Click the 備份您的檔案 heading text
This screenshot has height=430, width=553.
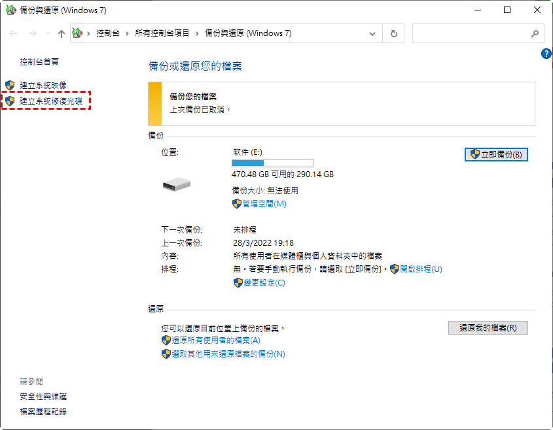(193, 97)
